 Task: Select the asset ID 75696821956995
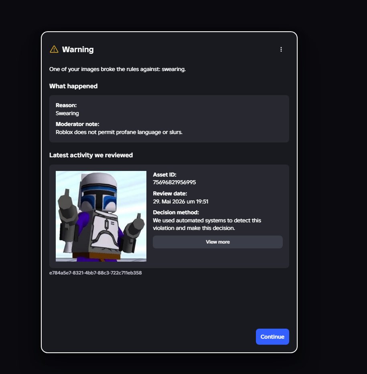(174, 182)
